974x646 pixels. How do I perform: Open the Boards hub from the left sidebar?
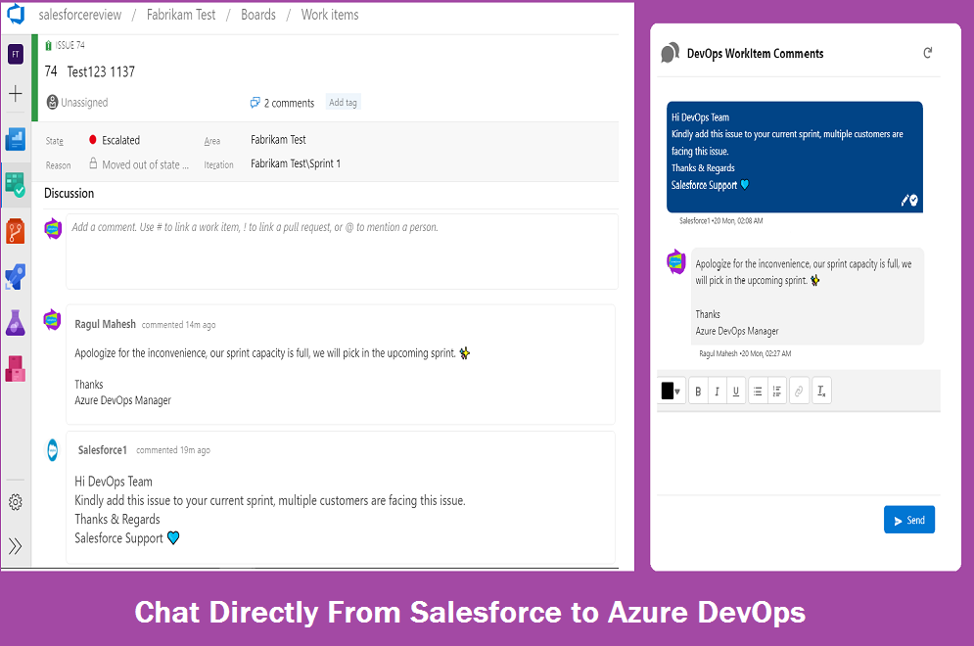click(x=15, y=184)
